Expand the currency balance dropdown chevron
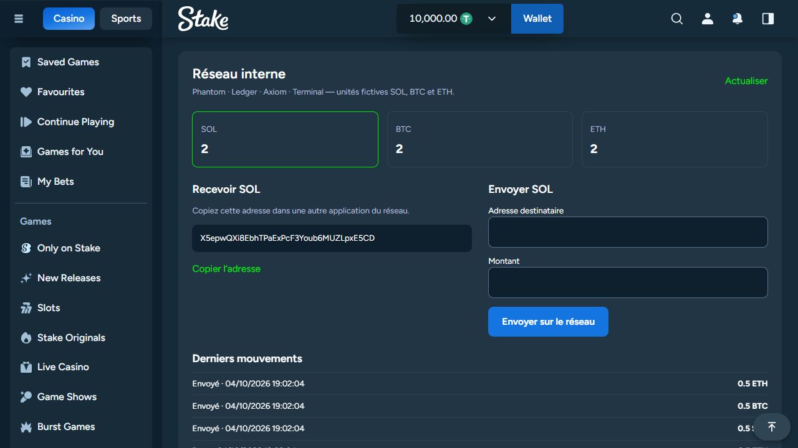The width and height of the screenshot is (798, 448). coord(492,19)
